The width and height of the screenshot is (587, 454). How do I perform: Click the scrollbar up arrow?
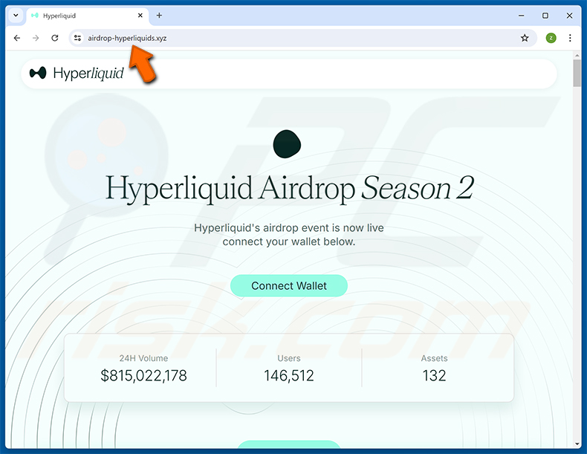tap(577, 56)
